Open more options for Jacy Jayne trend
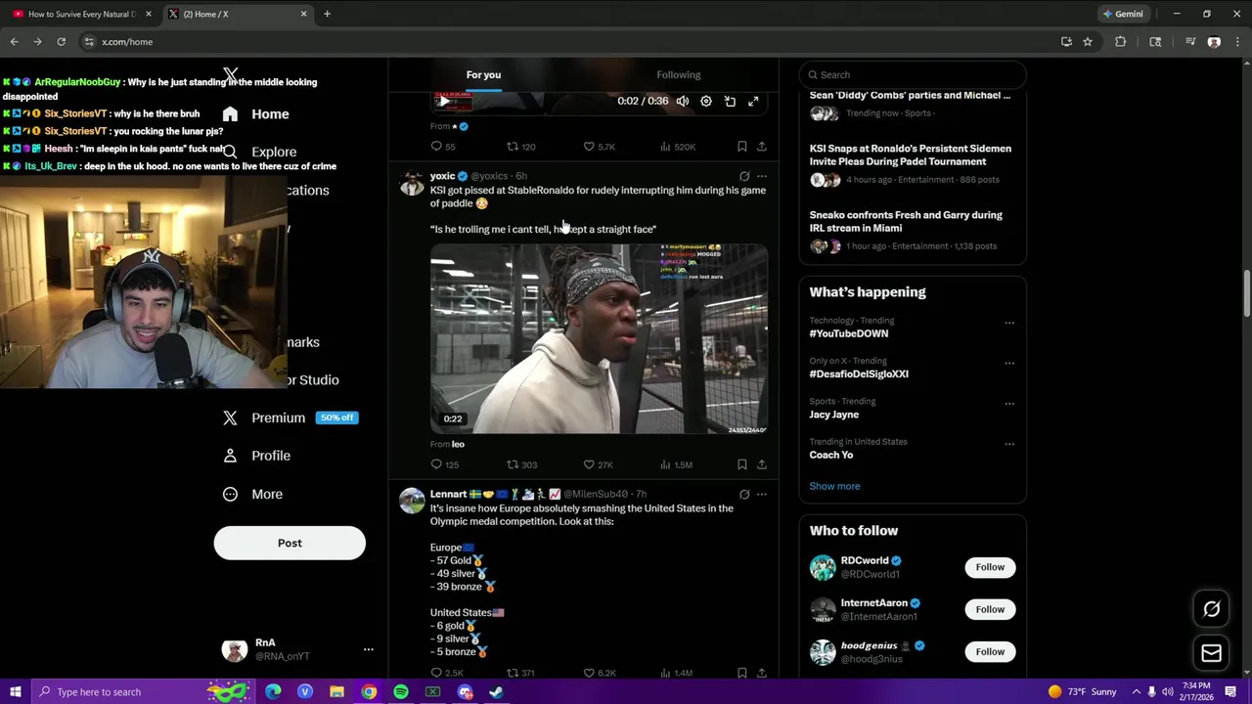The height and width of the screenshot is (704, 1252). [x=1009, y=403]
